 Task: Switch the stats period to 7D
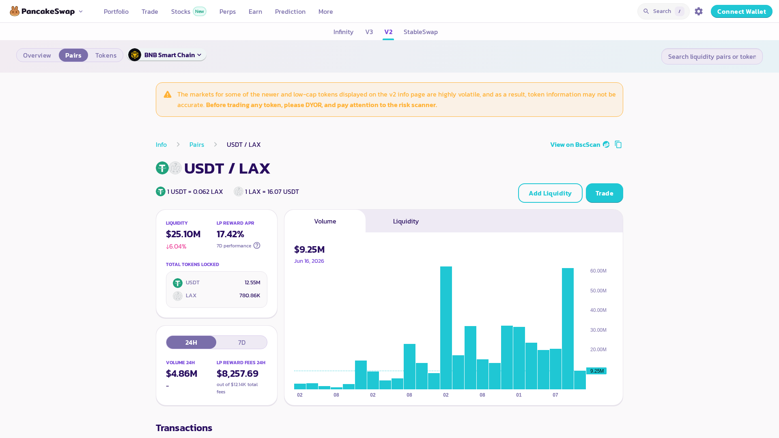(x=242, y=342)
